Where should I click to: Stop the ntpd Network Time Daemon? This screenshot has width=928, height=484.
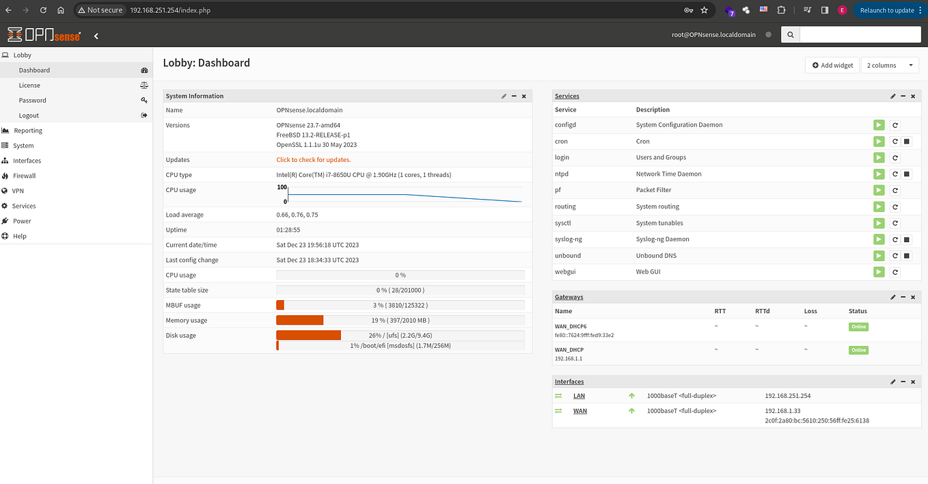point(907,174)
